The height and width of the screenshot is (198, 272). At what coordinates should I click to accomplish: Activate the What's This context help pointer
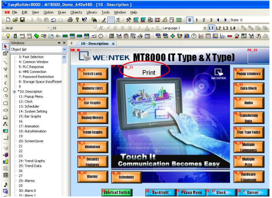(84, 20)
